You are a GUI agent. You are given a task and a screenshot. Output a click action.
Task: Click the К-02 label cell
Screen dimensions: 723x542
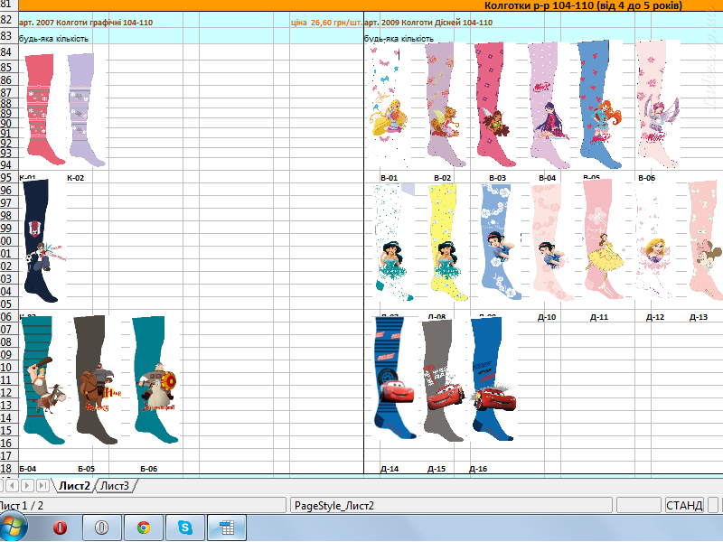tap(76, 178)
